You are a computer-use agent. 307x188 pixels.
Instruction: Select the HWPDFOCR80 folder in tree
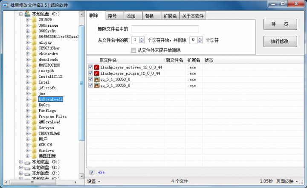49,65
